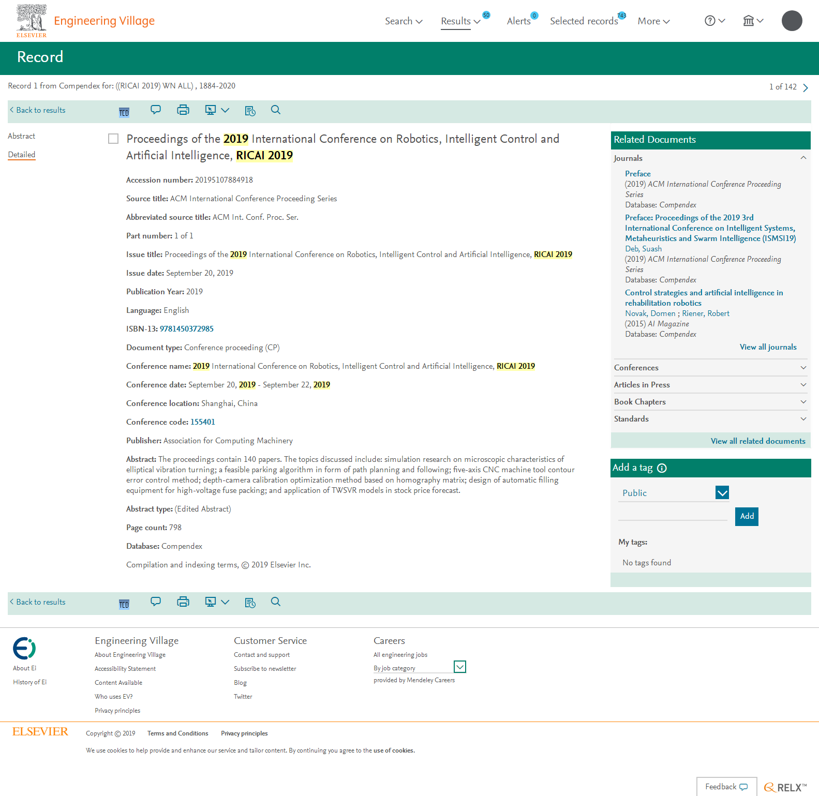
Task: Switch to the Detailed view
Action: pos(22,155)
